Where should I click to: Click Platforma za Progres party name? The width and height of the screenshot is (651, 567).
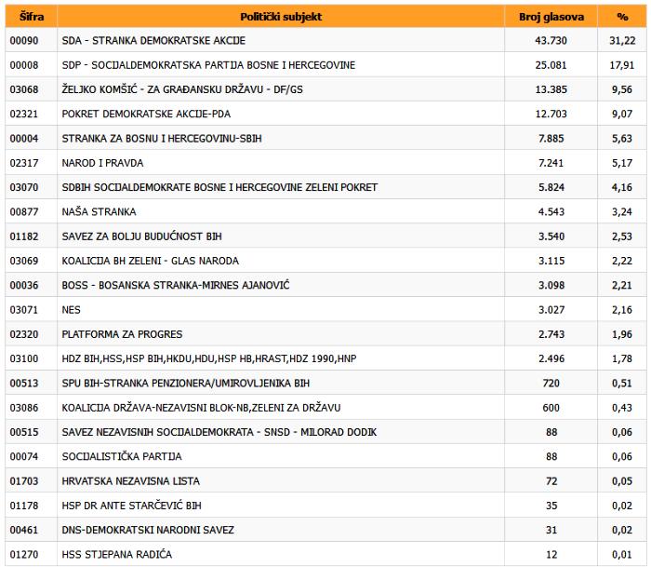(122, 334)
